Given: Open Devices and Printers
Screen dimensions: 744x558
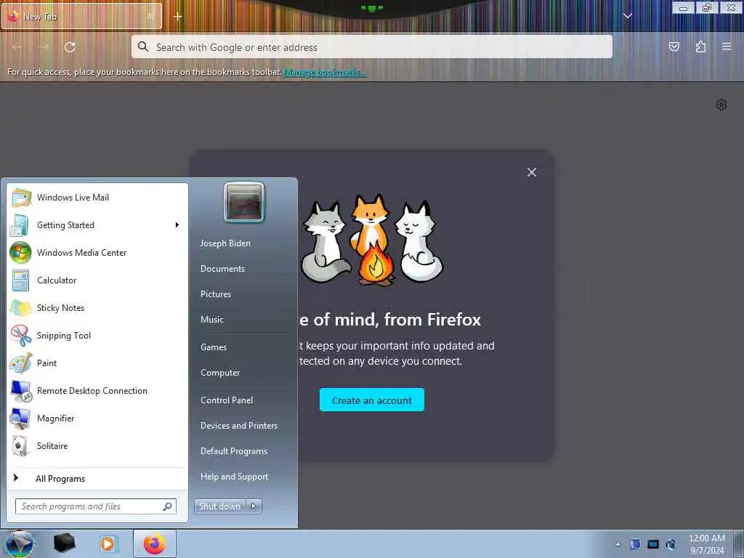Looking at the screenshot, I should click(239, 426).
